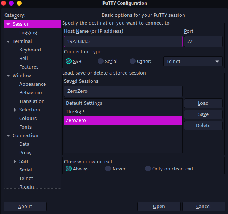Select the SSH connection type radio button
The width and height of the screenshot is (228, 214).
coord(69,61)
